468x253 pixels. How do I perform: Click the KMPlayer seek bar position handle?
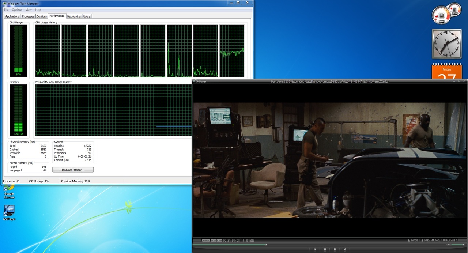[266, 245]
